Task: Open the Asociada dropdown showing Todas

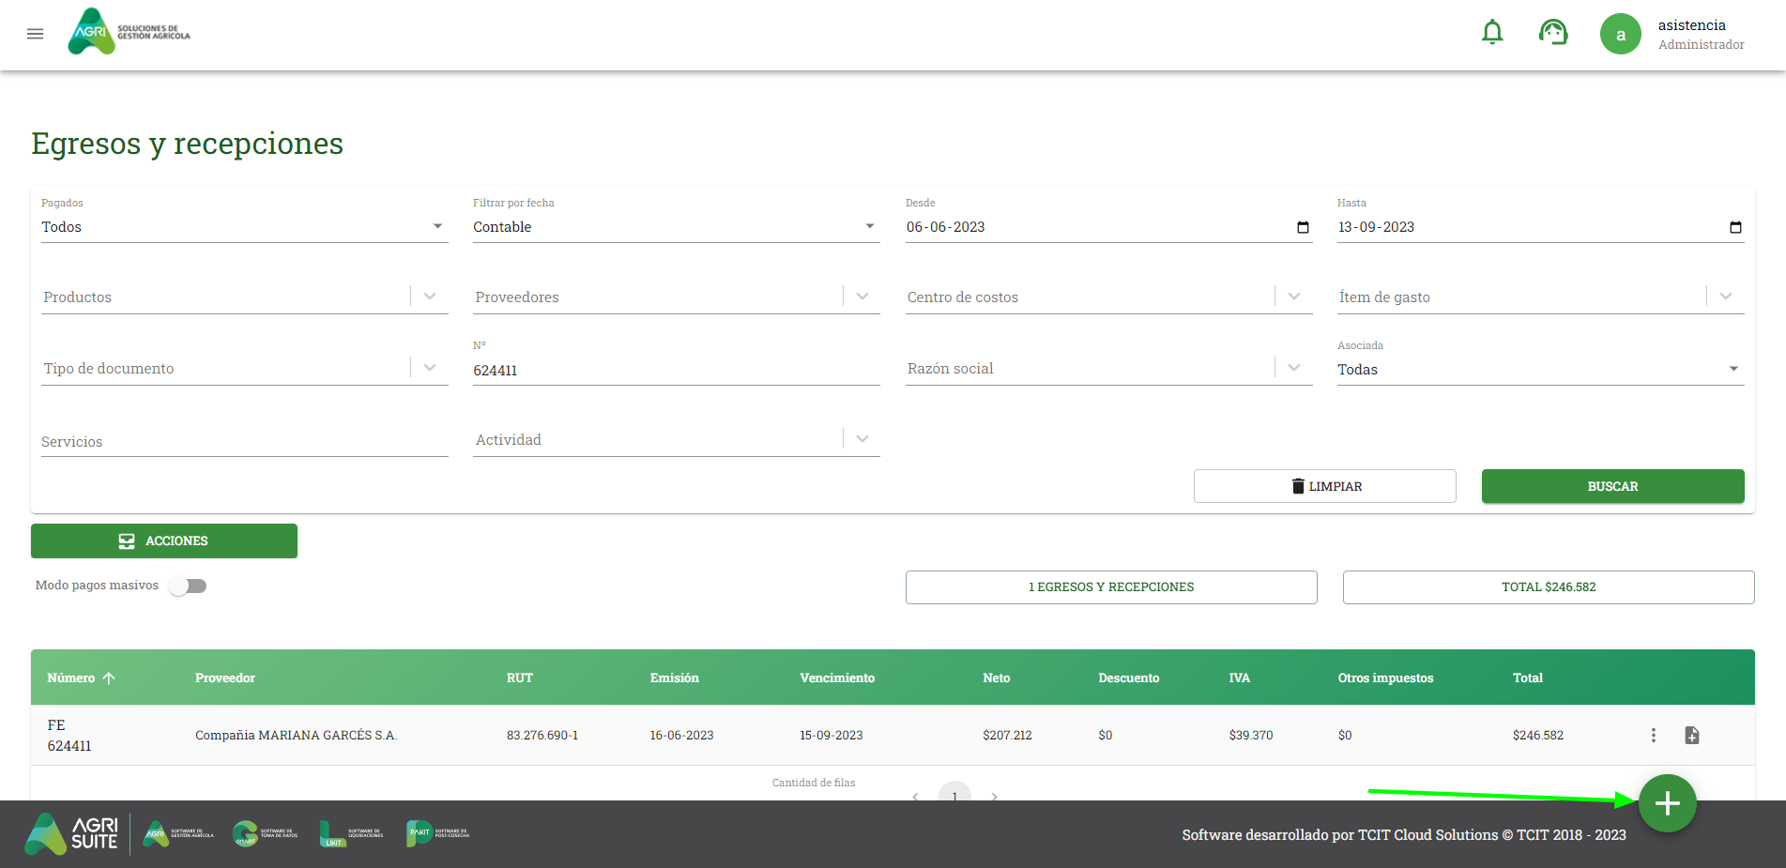Action: 1540,370
